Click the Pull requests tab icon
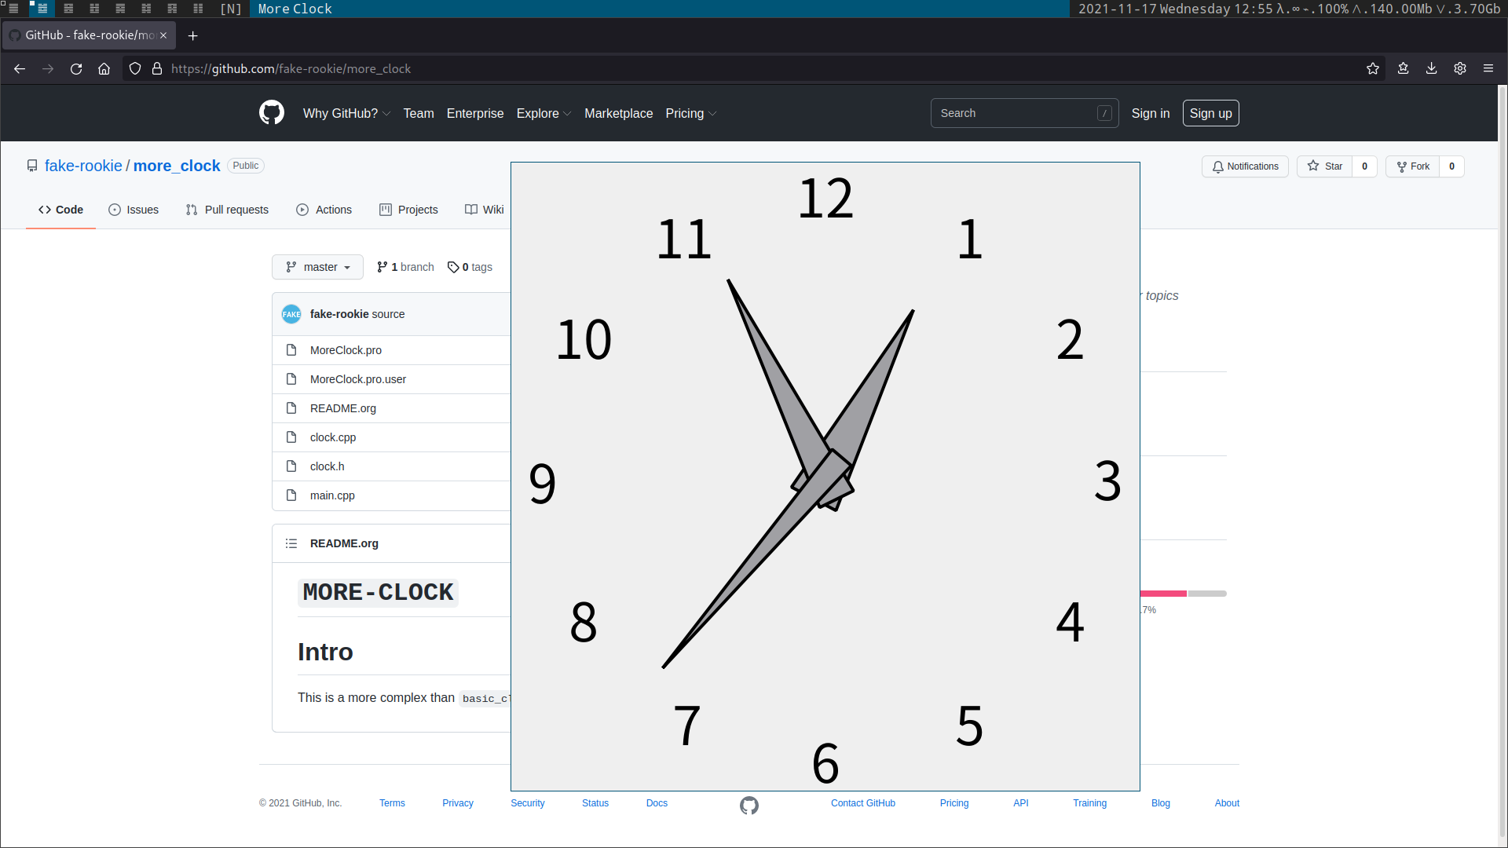The image size is (1508, 848). [192, 209]
